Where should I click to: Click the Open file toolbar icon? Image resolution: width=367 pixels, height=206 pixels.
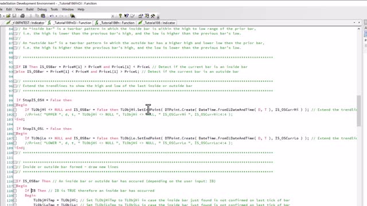tap(8, 16)
